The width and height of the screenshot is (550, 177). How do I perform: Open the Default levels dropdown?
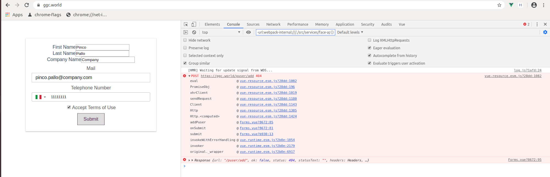point(350,32)
